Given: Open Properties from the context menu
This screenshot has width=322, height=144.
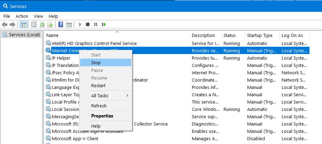Looking at the screenshot, I should click(102, 116).
